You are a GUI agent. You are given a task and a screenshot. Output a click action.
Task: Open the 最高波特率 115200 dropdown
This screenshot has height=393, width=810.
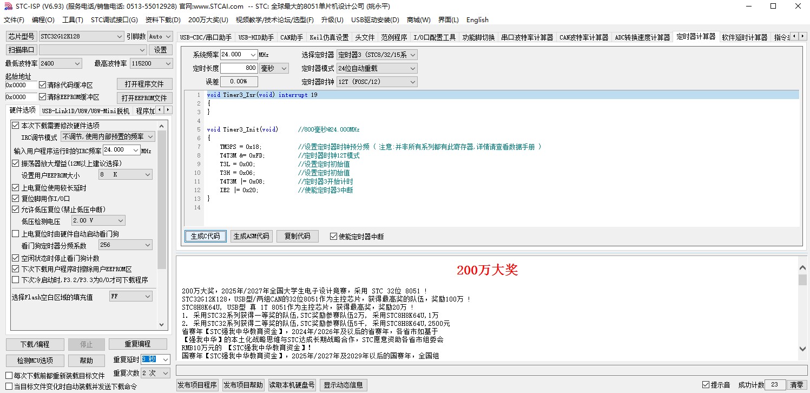click(x=151, y=63)
